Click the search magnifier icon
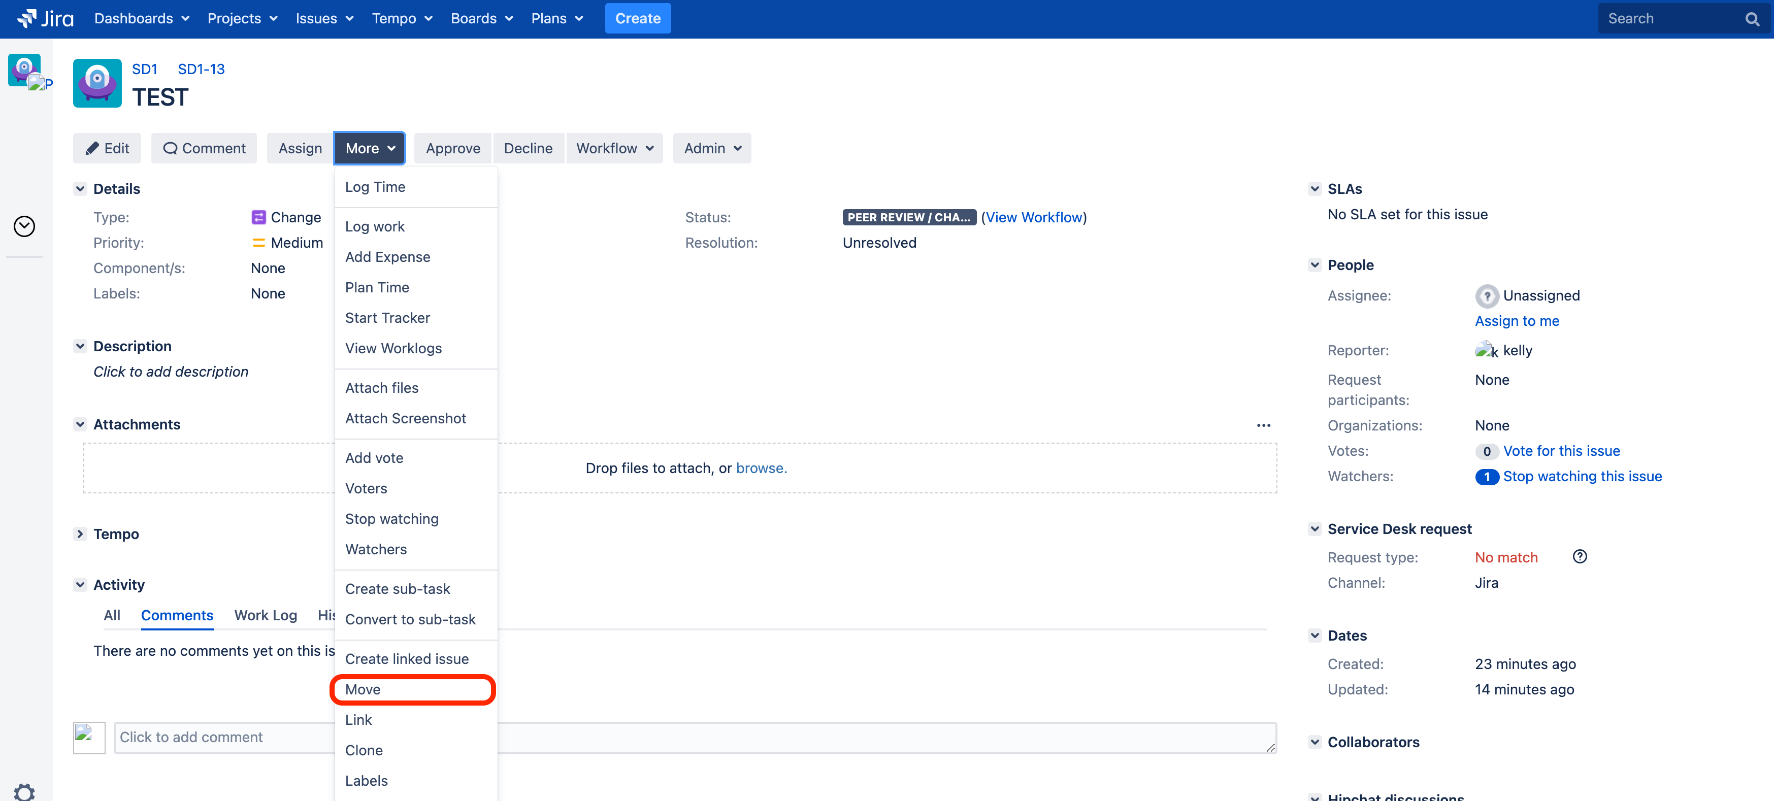 coord(1751,19)
